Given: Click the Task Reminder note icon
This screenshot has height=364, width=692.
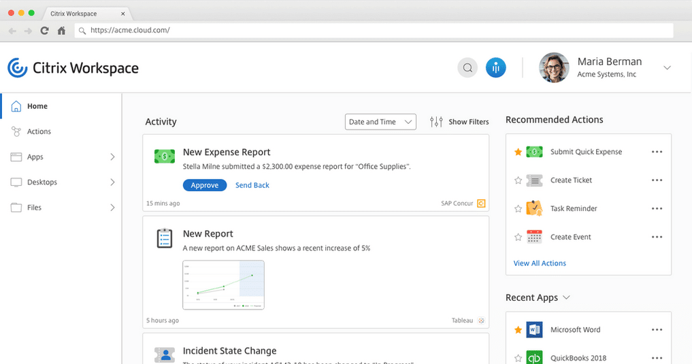Looking at the screenshot, I should click(x=534, y=208).
